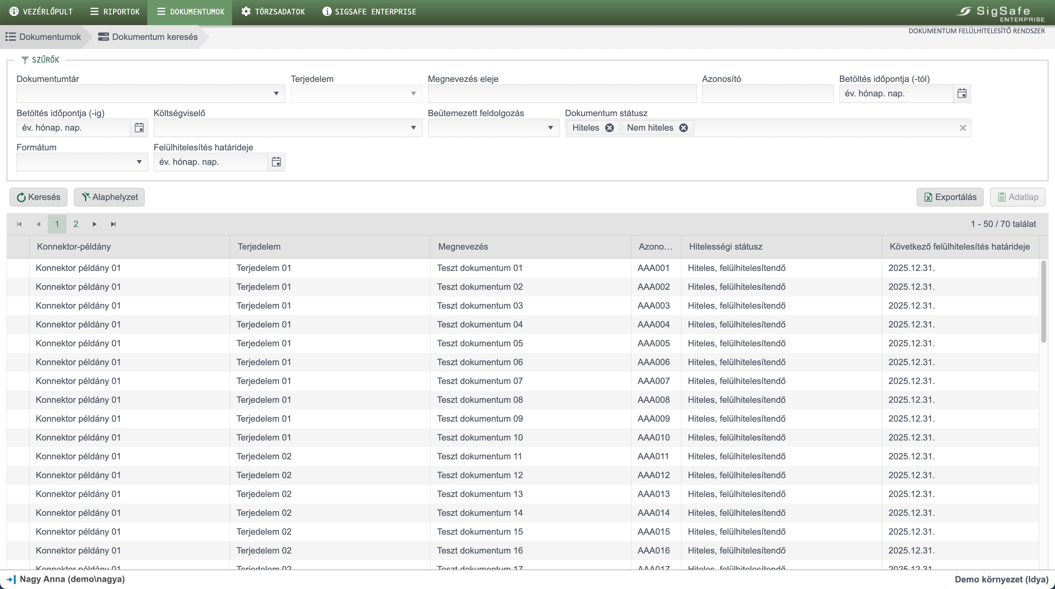Click the Alaphelyzet reset button
Image resolution: width=1055 pixels, height=589 pixels.
click(109, 197)
